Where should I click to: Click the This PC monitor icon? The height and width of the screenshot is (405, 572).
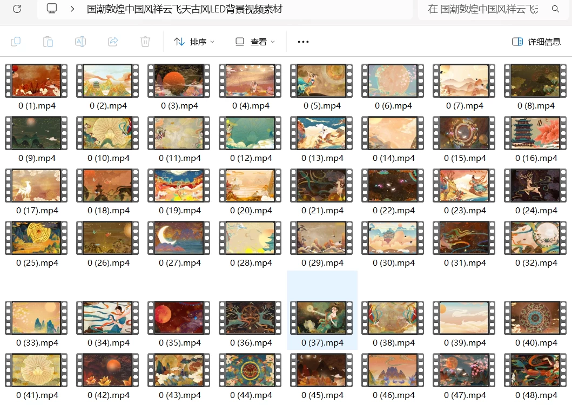[52, 9]
